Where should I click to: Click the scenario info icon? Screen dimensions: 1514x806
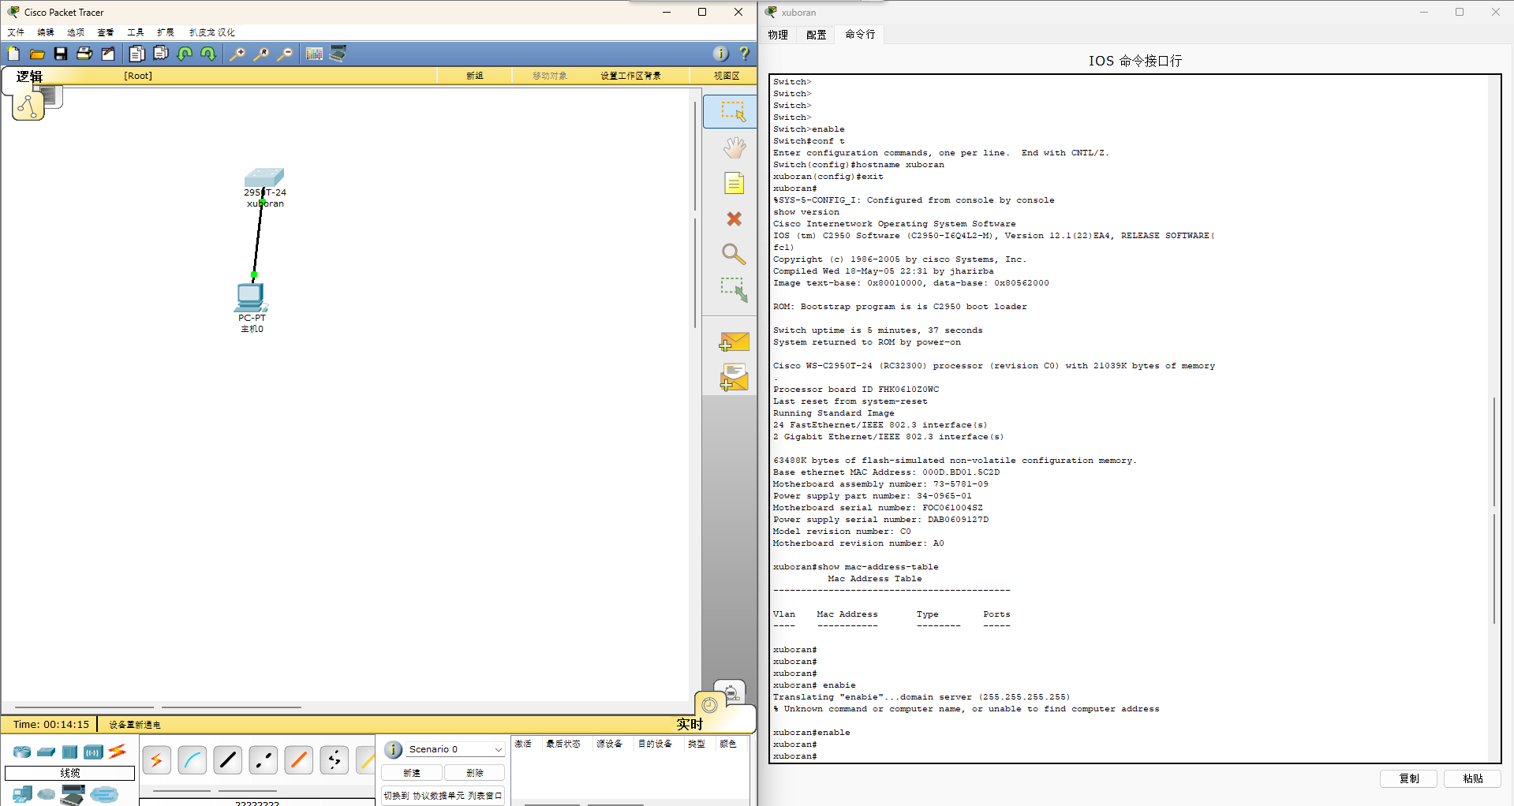[393, 749]
